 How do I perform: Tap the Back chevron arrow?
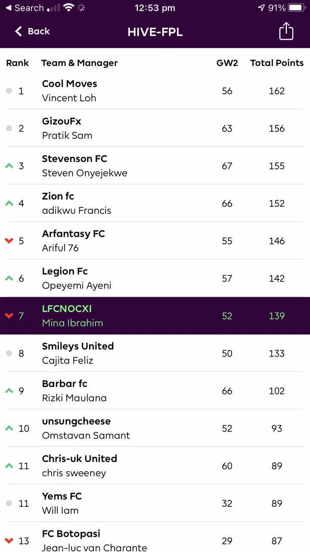[18, 31]
